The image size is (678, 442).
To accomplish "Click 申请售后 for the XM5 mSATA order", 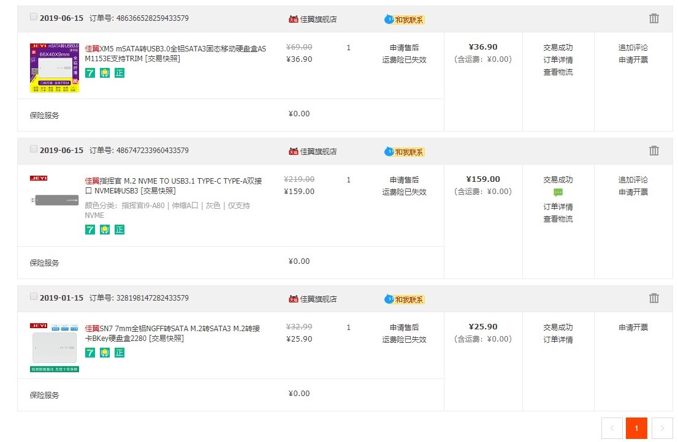I will (x=405, y=48).
